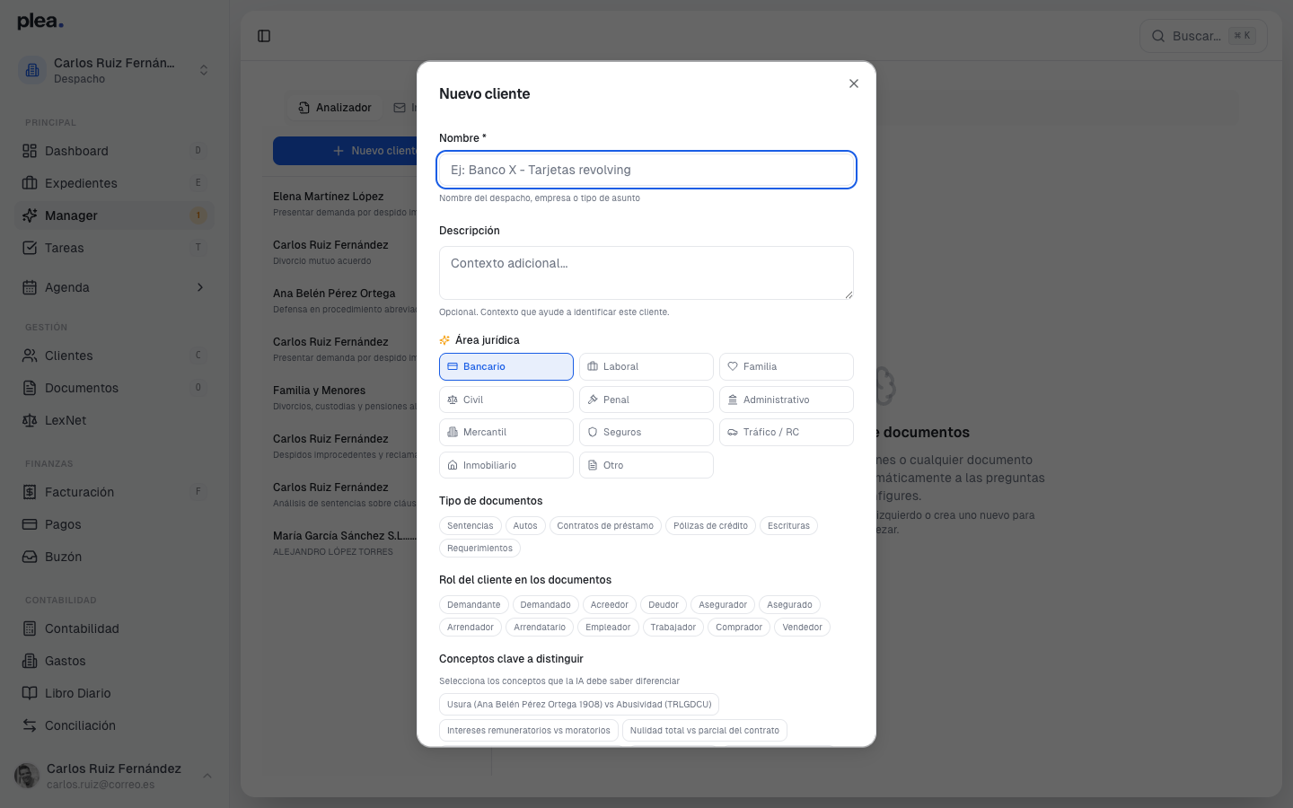Choose the Demandado role chip
This screenshot has width=1293, height=808.
click(545, 605)
